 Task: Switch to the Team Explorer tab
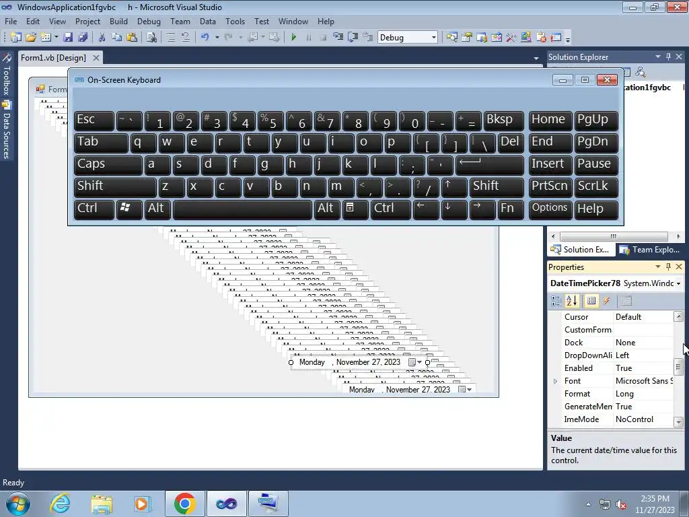pyautogui.click(x=649, y=250)
